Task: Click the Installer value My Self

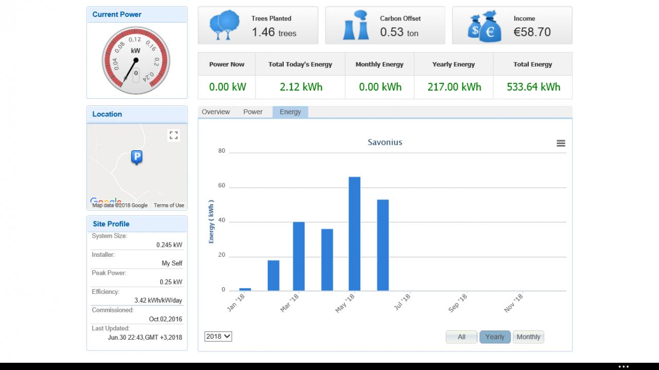Action: [x=172, y=263]
